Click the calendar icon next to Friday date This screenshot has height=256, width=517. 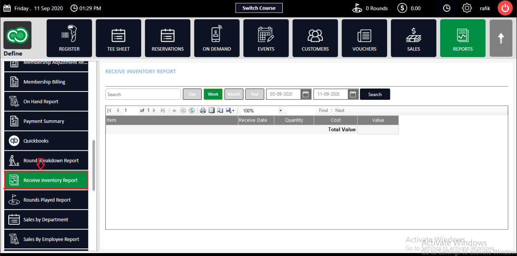(7, 8)
